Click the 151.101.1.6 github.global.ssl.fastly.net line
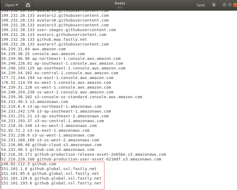The image size is (237, 190). point(49,169)
